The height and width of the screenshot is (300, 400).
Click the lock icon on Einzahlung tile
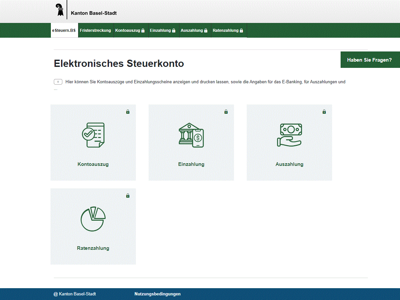(226, 111)
